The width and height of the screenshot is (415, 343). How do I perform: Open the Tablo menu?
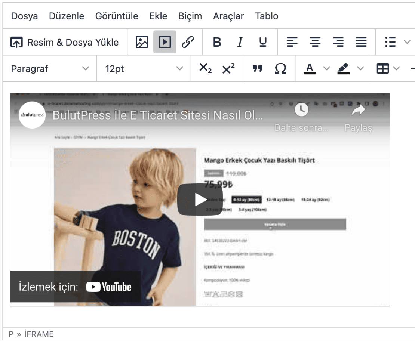pyautogui.click(x=267, y=16)
